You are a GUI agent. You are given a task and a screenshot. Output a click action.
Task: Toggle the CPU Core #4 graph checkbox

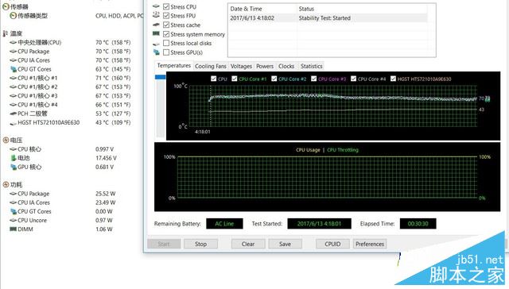coord(353,79)
